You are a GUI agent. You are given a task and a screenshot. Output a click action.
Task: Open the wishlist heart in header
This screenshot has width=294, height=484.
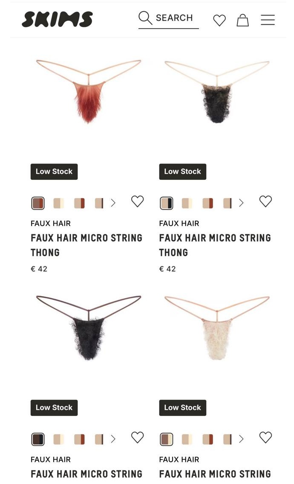click(219, 20)
